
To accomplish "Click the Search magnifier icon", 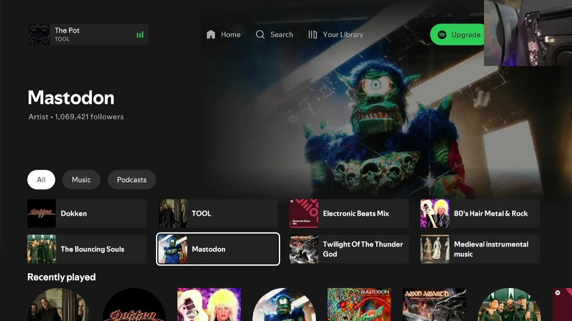I will point(260,34).
